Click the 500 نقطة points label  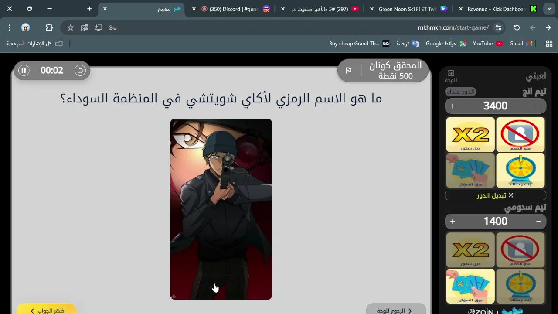point(396,76)
